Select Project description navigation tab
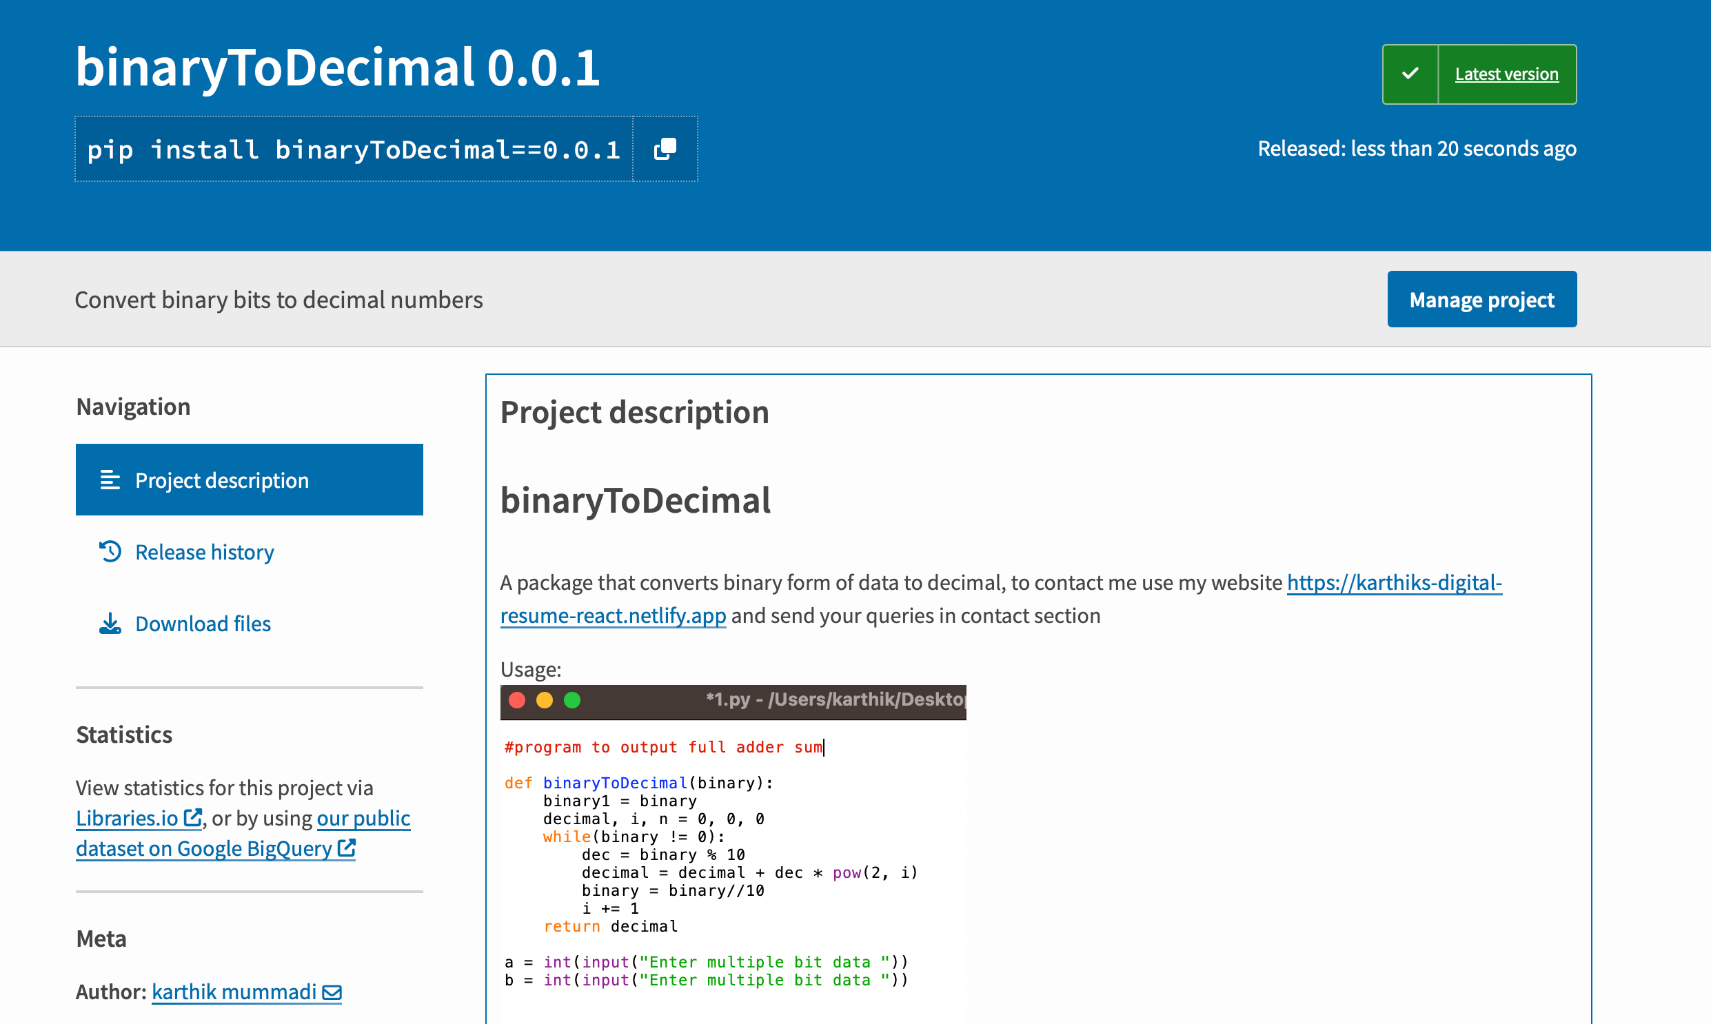This screenshot has width=1711, height=1024. (x=249, y=480)
